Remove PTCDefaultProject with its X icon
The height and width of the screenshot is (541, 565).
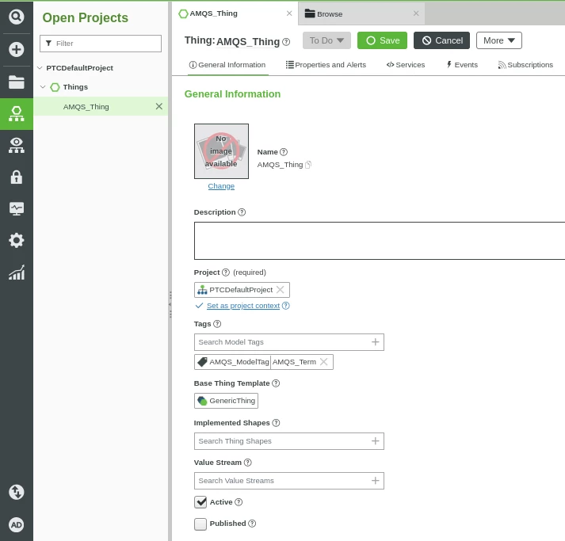click(281, 290)
